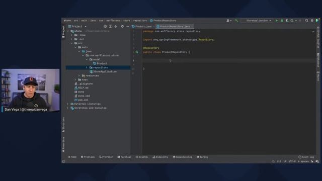Expand Scratches and Consoles node
Image resolution: width=322 pixels, height=181 pixels.
pyautogui.click(x=68, y=108)
